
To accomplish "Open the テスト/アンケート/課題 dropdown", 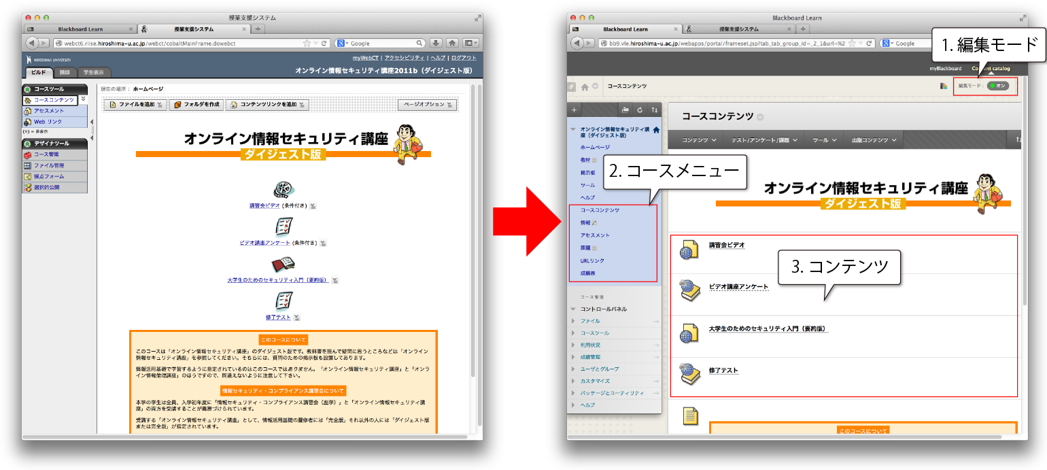I will (x=763, y=140).
